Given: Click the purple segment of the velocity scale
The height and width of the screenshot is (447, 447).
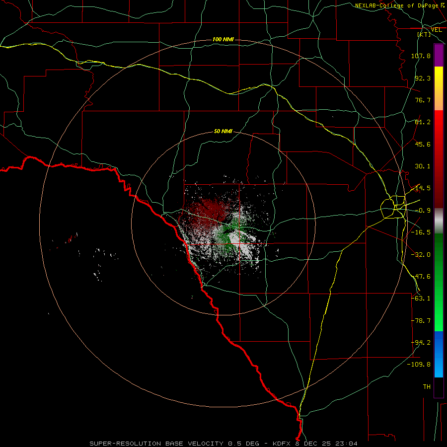Looking at the screenshot, I should (x=439, y=55).
